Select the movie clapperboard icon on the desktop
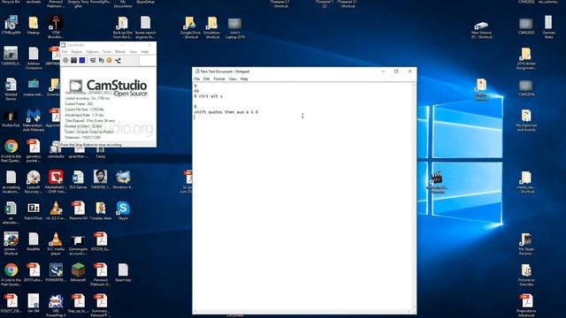The image size is (566, 318). tap(437, 182)
